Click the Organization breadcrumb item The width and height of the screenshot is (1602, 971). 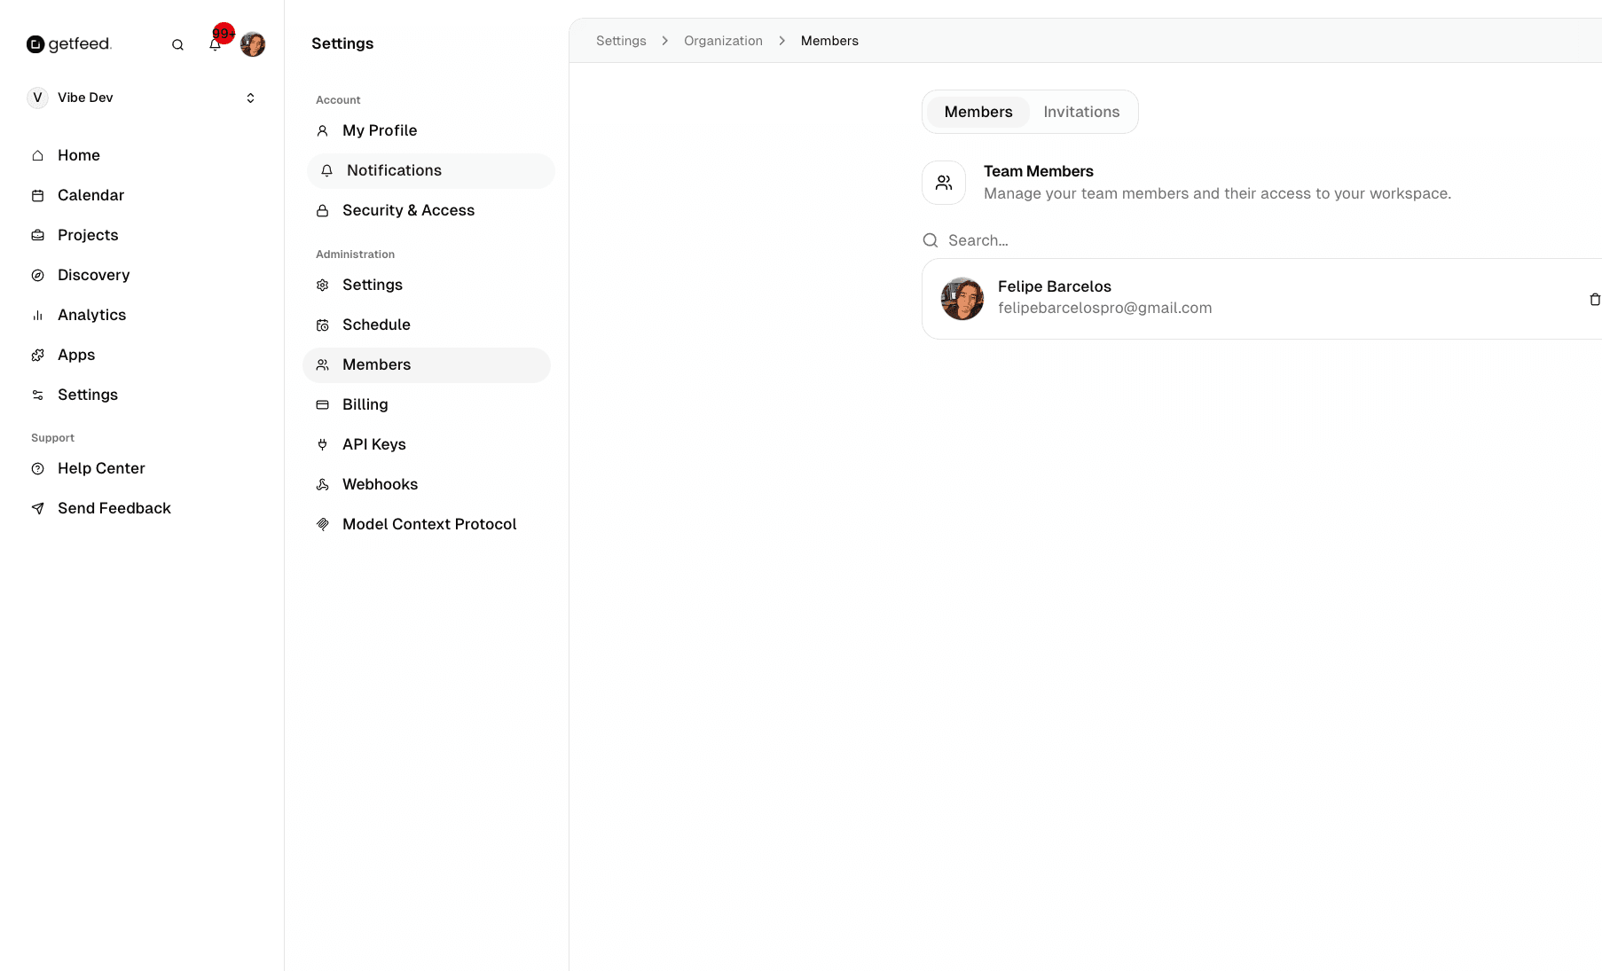[722, 41]
